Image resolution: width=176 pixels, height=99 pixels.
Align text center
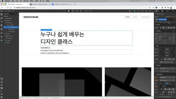165,89
